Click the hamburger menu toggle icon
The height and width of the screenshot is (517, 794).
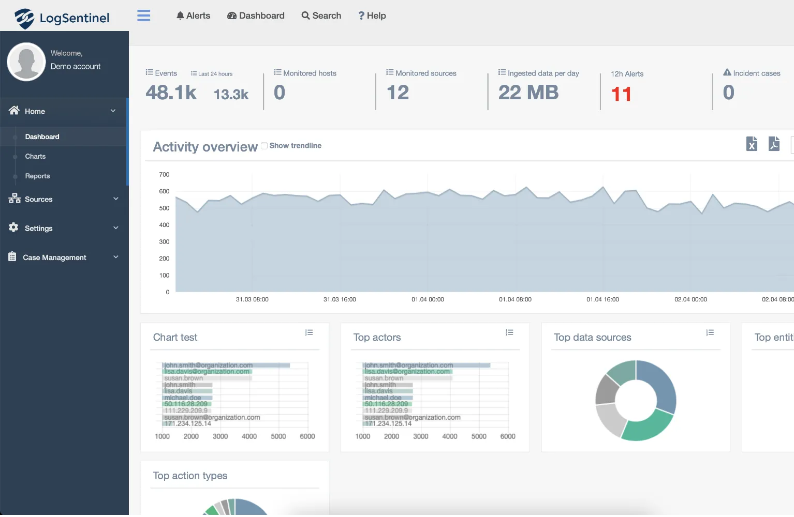[x=143, y=16]
